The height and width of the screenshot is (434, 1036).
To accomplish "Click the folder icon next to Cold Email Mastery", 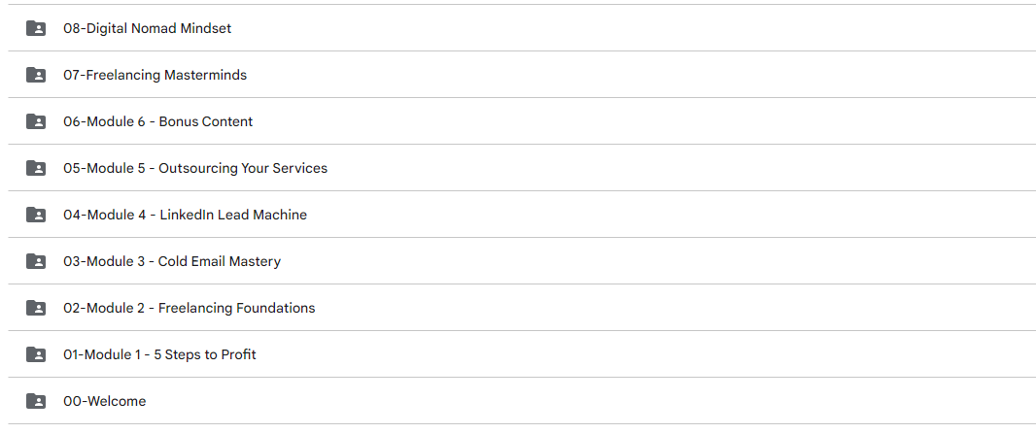I will (x=36, y=261).
